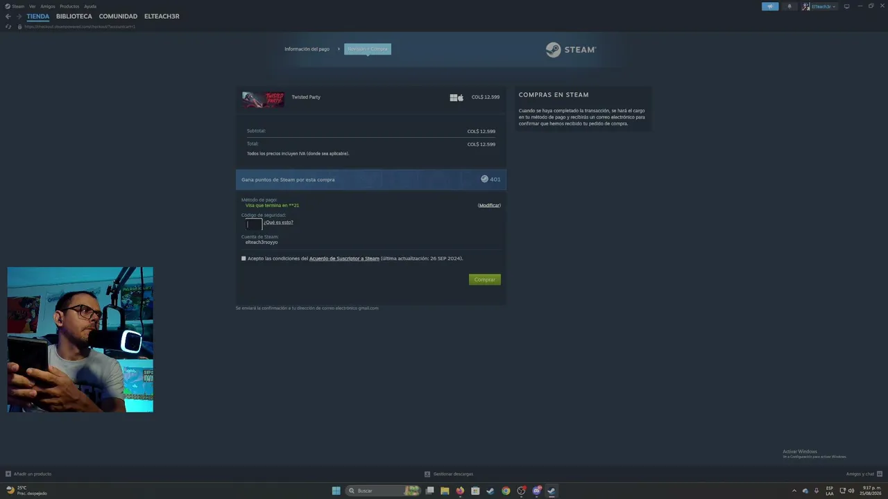Go to the TIENDA tab
This screenshot has height=499, width=888.
[x=38, y=17]
